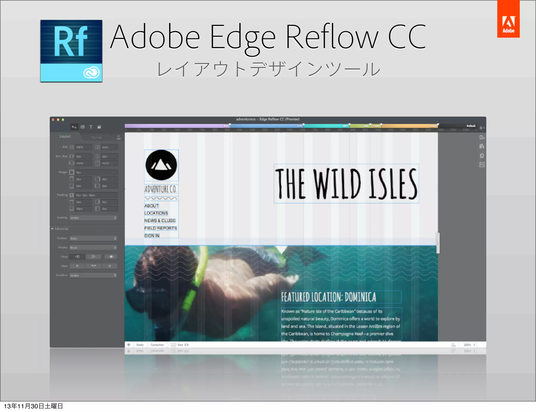Click the Min width icon
The image size is (536, 412).
(x=71, y=156)
